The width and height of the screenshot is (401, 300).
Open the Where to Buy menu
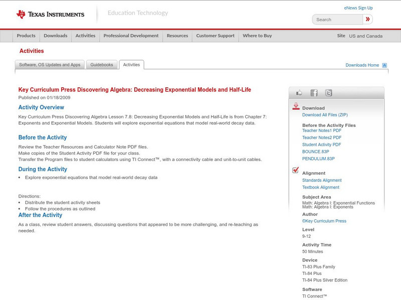pos(257,36)
